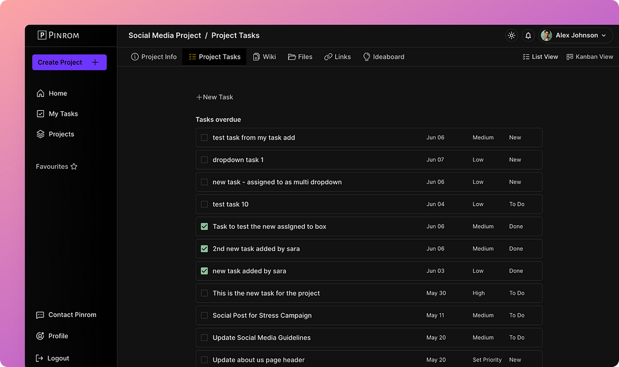
Task: Open Projects using the layers icon
Action: (x=40, y=134)
